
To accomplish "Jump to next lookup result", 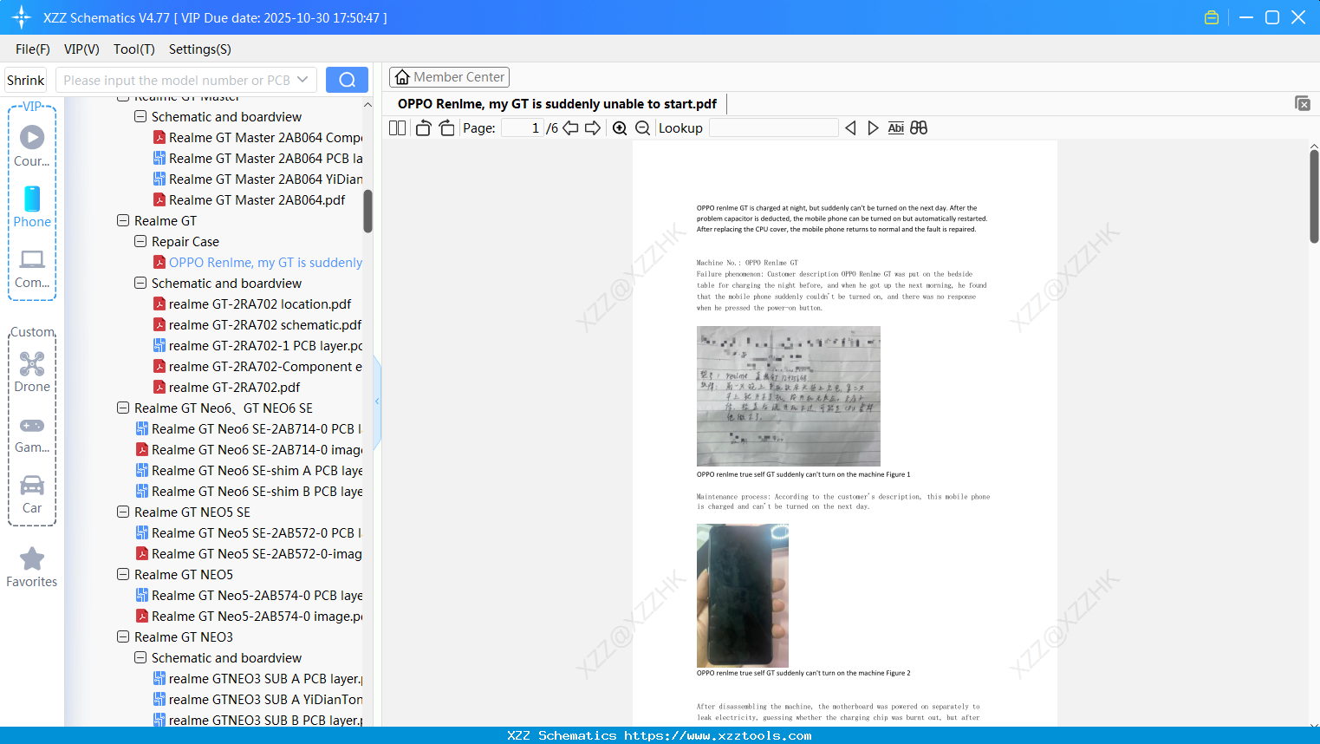I will point(873,128).
